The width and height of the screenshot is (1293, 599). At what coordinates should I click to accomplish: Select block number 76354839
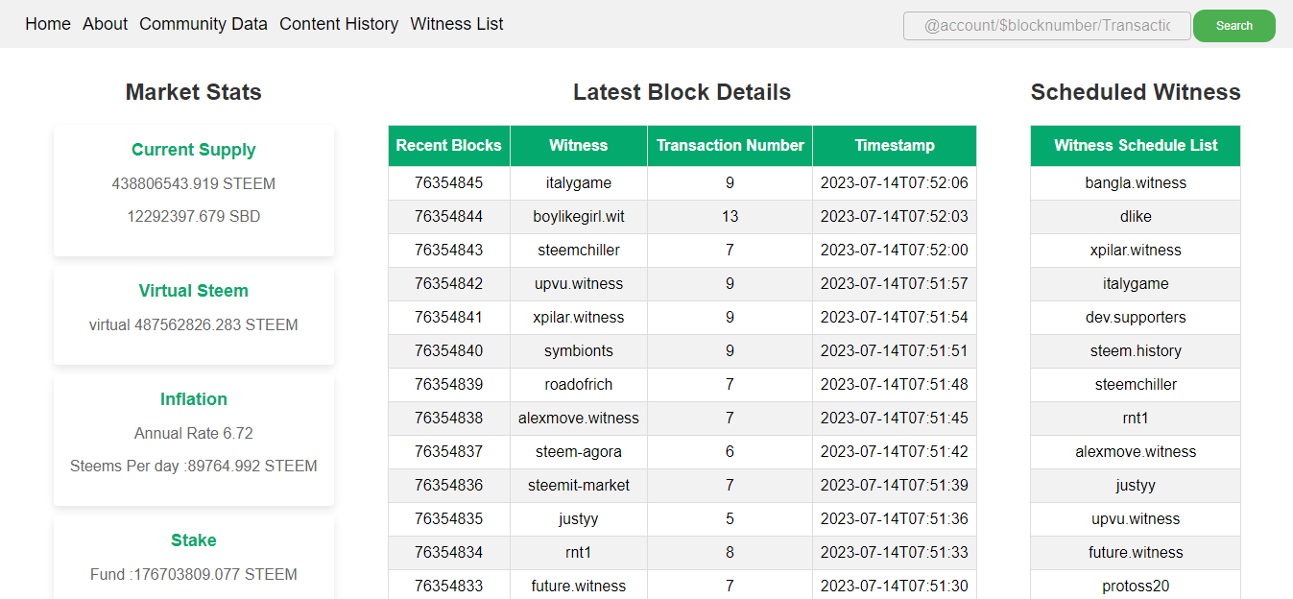[449, 385]
